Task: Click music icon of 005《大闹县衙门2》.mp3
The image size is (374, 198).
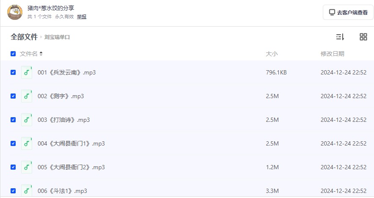Action: pyautogui.click(x=27, y=167)
